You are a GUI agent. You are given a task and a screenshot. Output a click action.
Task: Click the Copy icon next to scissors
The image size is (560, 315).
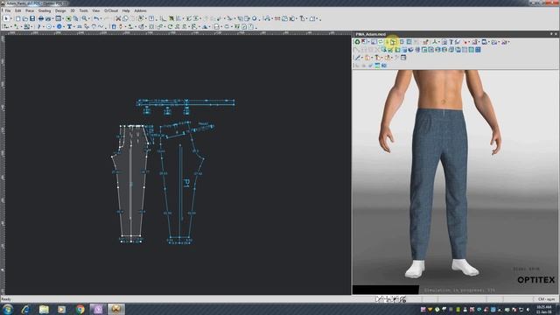125,18
